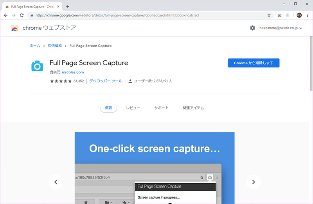Click the Full Page Screen Capture breadcrumb text
Screen dimensions: 313x204
pos(90,46)
